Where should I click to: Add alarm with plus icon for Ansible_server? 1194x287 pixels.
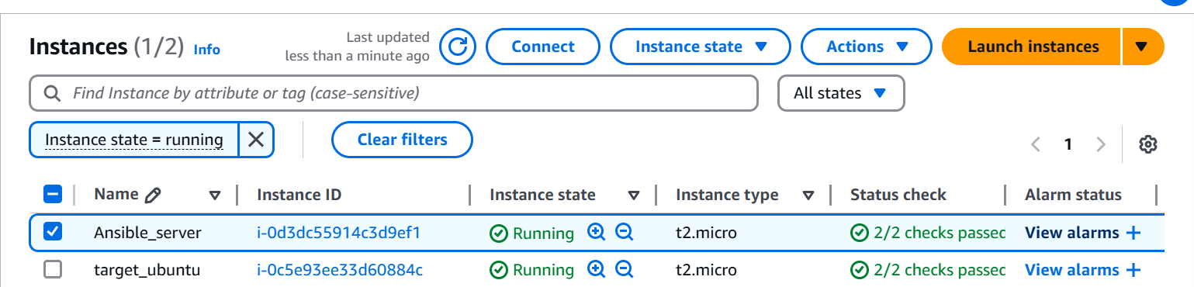[1133, 233]
